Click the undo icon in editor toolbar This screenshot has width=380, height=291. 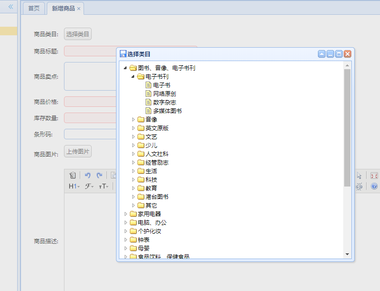tap(88, 176)
